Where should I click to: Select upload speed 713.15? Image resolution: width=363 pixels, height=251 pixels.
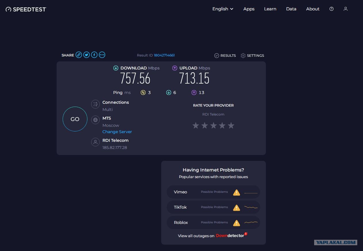pyautogui.click(x=194, y=78)
